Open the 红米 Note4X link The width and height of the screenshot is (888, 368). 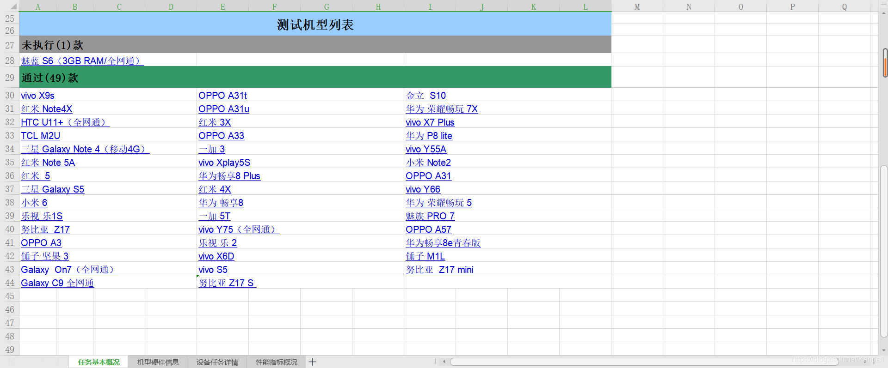tap(46, 109)
